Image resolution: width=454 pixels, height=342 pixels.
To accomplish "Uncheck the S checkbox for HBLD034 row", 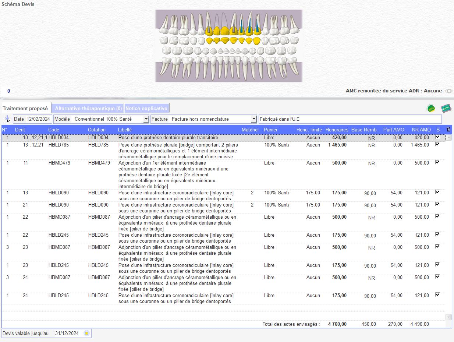I will [437, 137].
